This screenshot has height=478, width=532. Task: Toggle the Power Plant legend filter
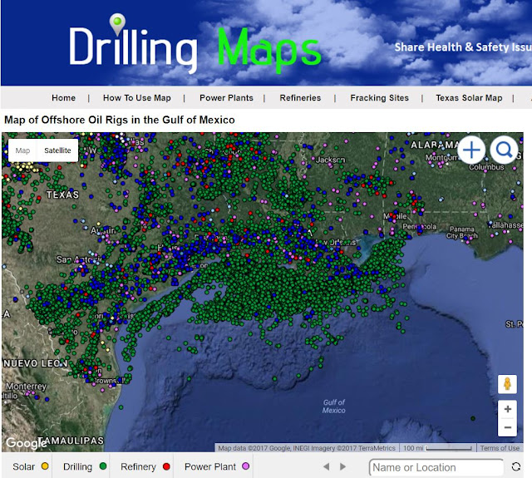point(217,466)
